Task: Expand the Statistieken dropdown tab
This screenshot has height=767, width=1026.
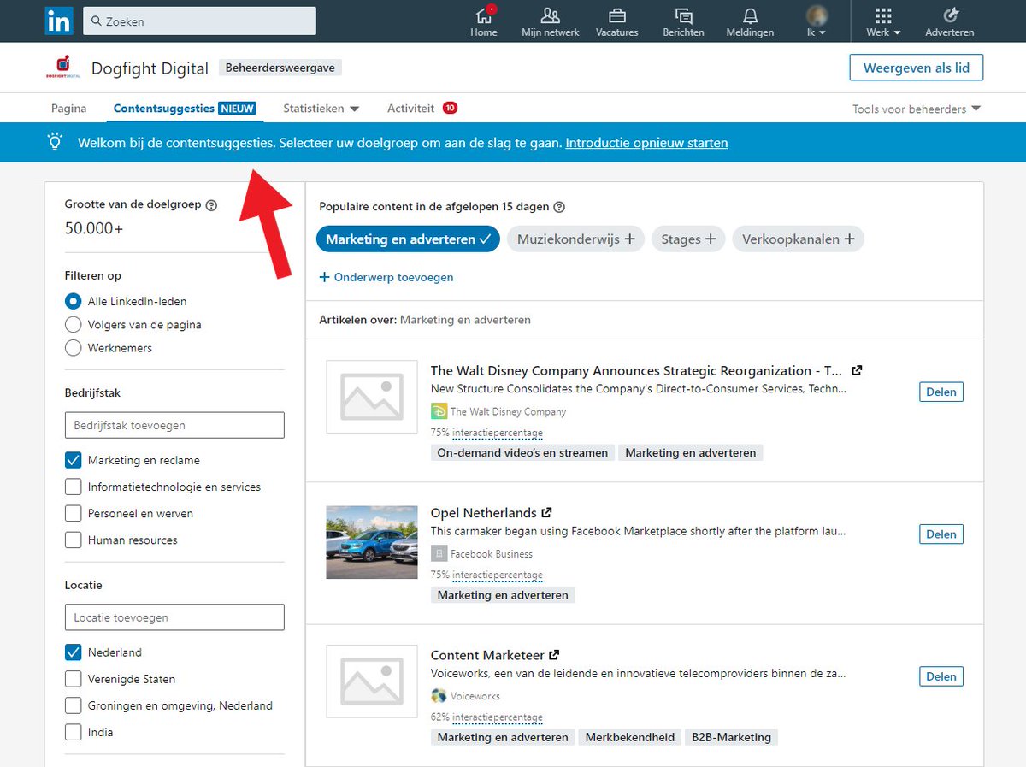Action: point(321,109)
